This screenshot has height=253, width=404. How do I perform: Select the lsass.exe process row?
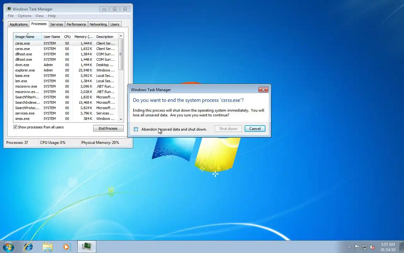click(66, 76)
